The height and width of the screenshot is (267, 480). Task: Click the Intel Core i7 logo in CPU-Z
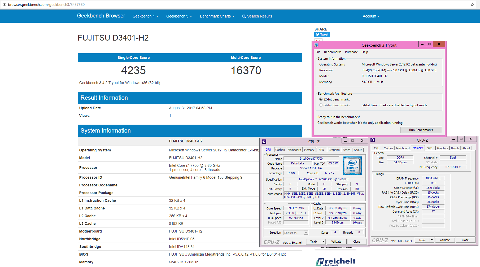click(352, 166)
